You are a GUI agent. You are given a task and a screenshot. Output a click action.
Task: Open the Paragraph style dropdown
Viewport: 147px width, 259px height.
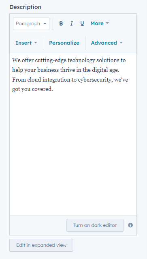click(31, 24)
